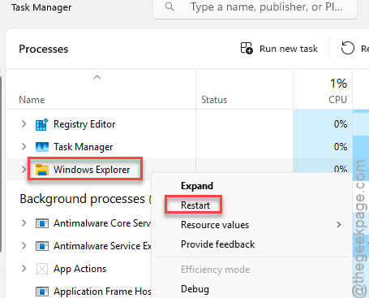The height and width of the screenshot is (298, 369).
Task: Click the Processes page heading
Action: (44, 49)
